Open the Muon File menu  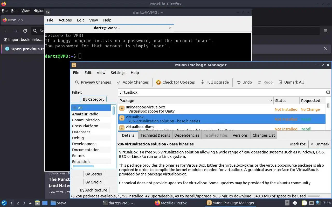point(76,73)
